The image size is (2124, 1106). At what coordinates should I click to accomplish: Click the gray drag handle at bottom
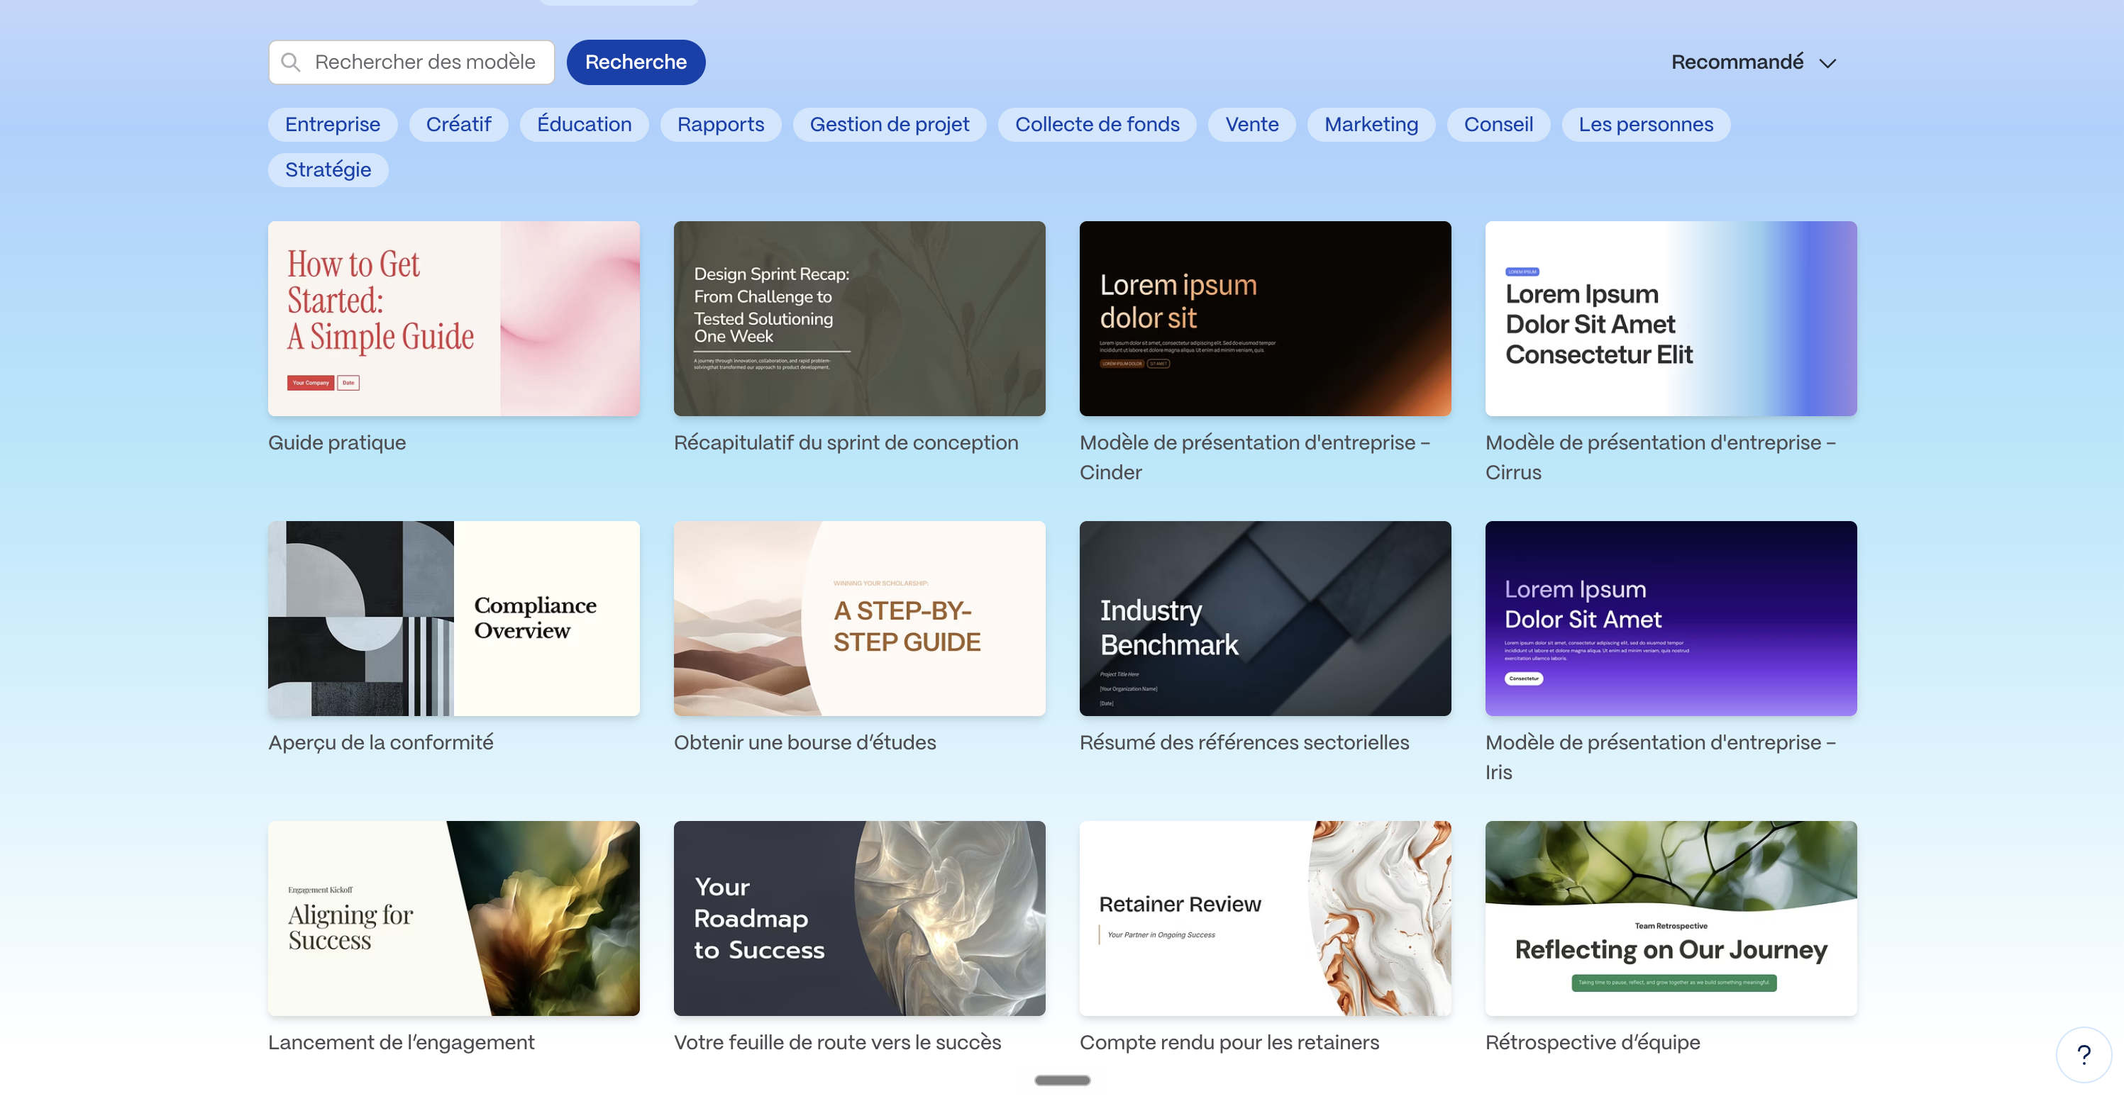point(1062,1080)
